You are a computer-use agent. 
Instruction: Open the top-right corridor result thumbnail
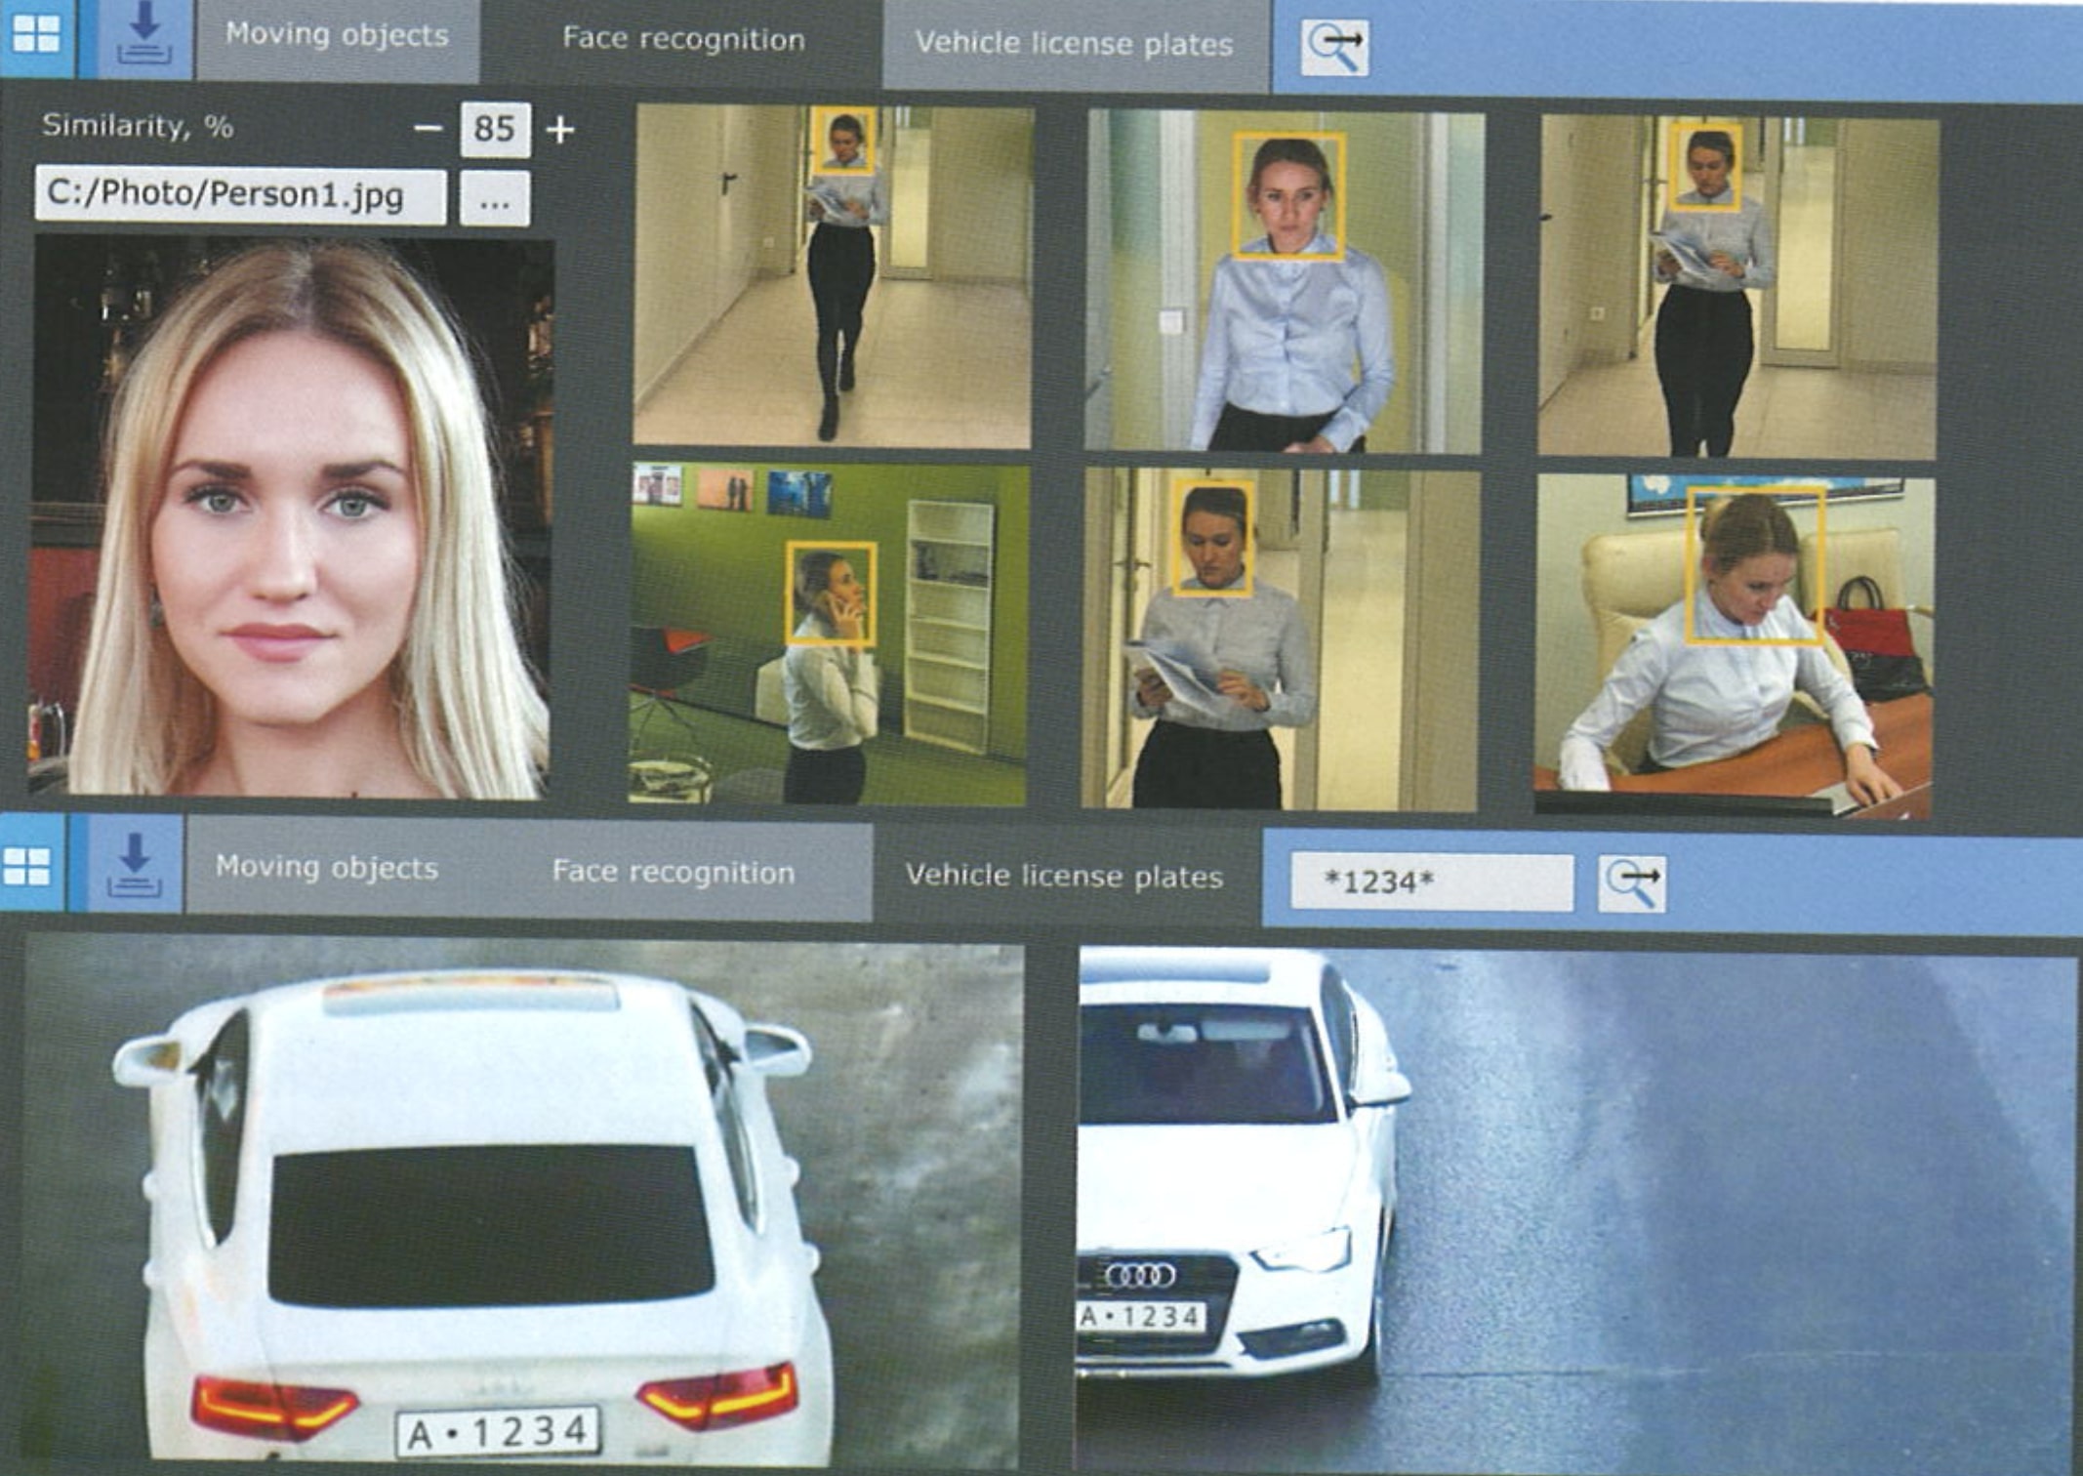pyautogui.click(x=1738, y=288)
